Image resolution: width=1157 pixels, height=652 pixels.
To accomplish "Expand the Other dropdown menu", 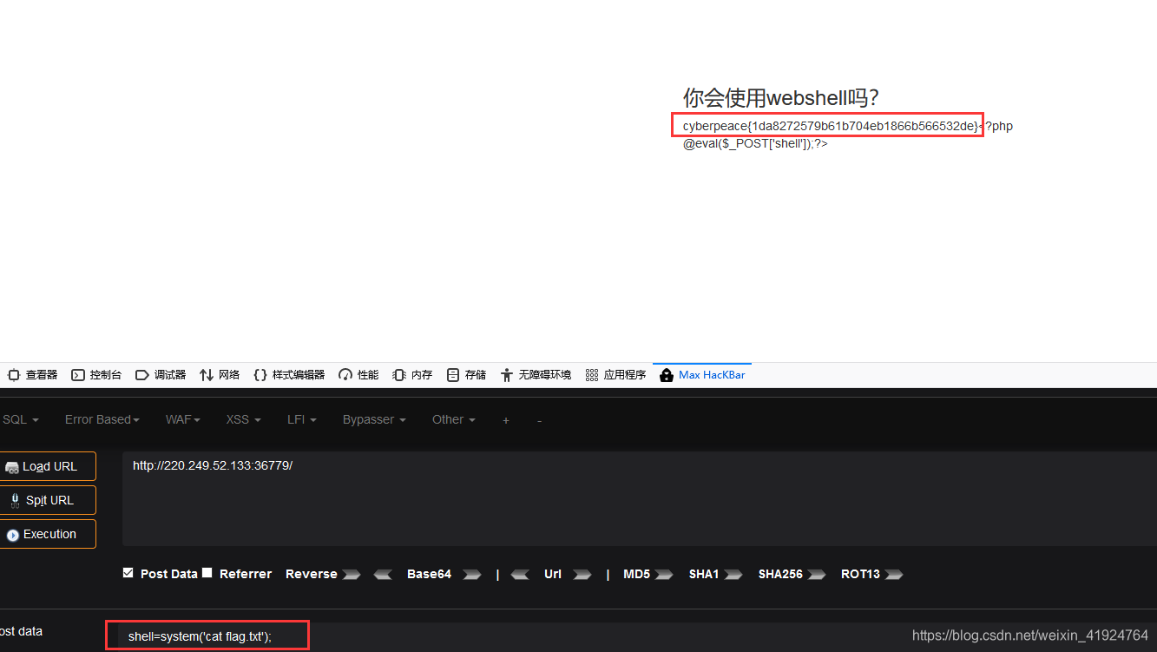I will 454,419.
